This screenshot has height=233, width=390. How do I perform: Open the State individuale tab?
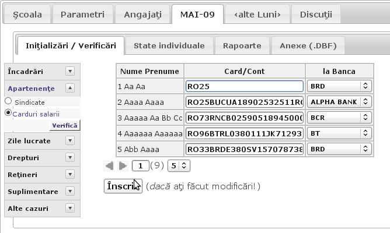tap(169, 45)
